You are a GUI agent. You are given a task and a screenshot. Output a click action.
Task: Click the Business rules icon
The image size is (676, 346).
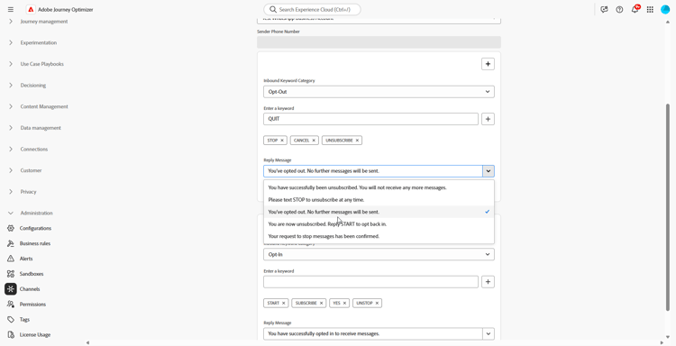click(x=11, y=243)
